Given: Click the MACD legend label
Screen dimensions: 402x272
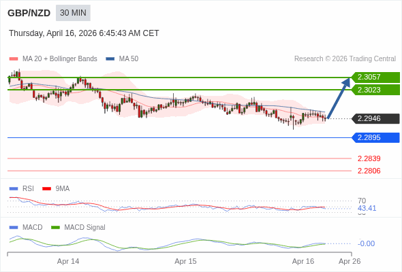Looking at the screenshot, I should 33,228.
